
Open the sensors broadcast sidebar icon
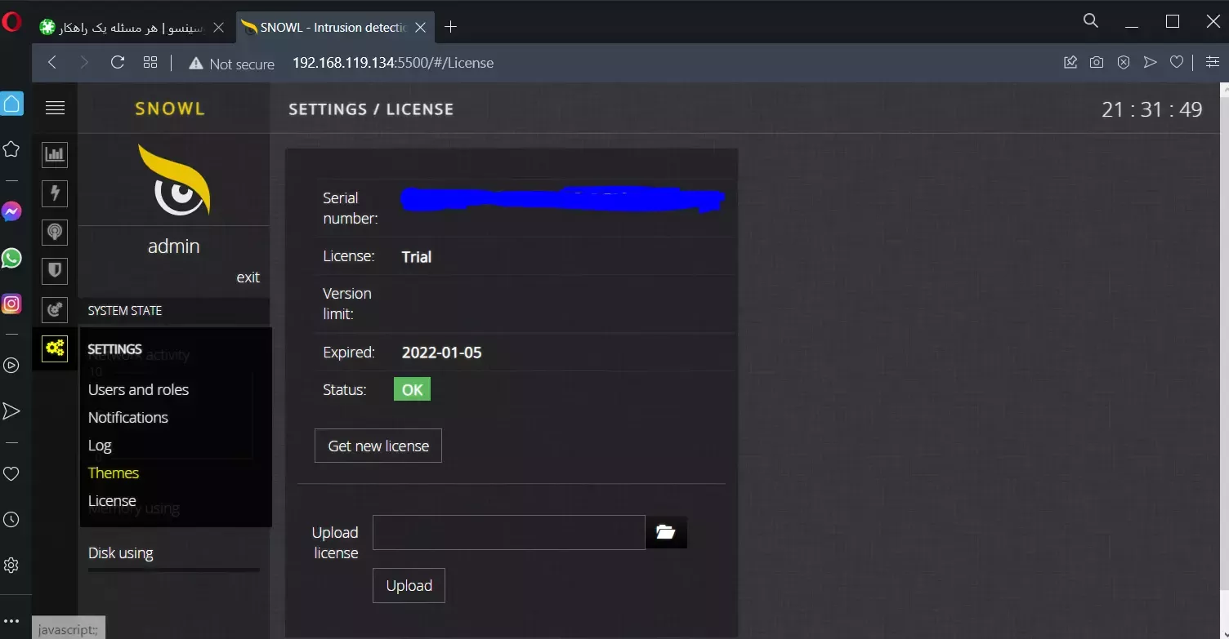coord(55,233)
